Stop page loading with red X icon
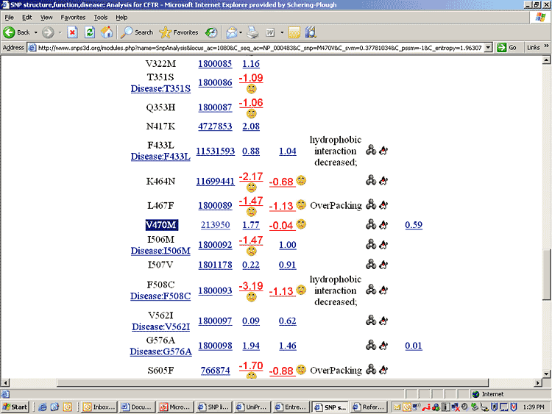Image resolution: width=552 pixels, height=414 pixels. (x=72, y=32)
